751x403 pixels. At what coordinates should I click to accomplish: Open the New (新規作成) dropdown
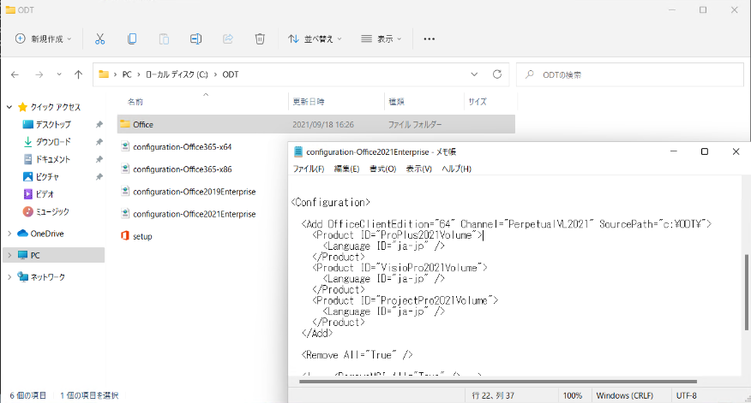pos(44,39)
